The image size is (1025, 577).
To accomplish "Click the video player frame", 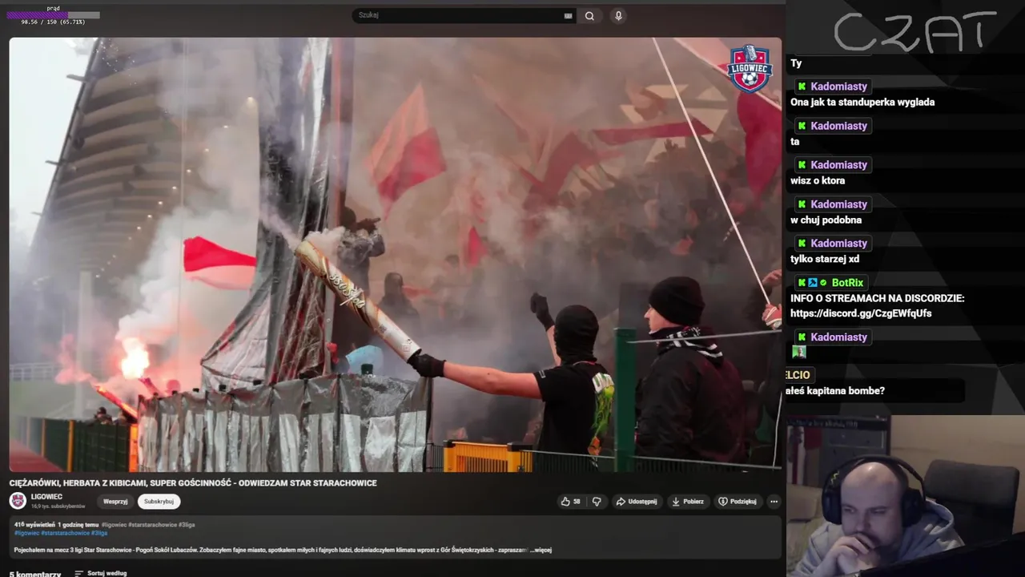I will pyautogui.click(x=395, y=254).
